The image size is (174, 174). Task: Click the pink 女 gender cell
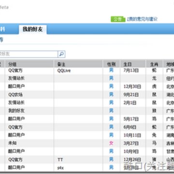point(111,143)
